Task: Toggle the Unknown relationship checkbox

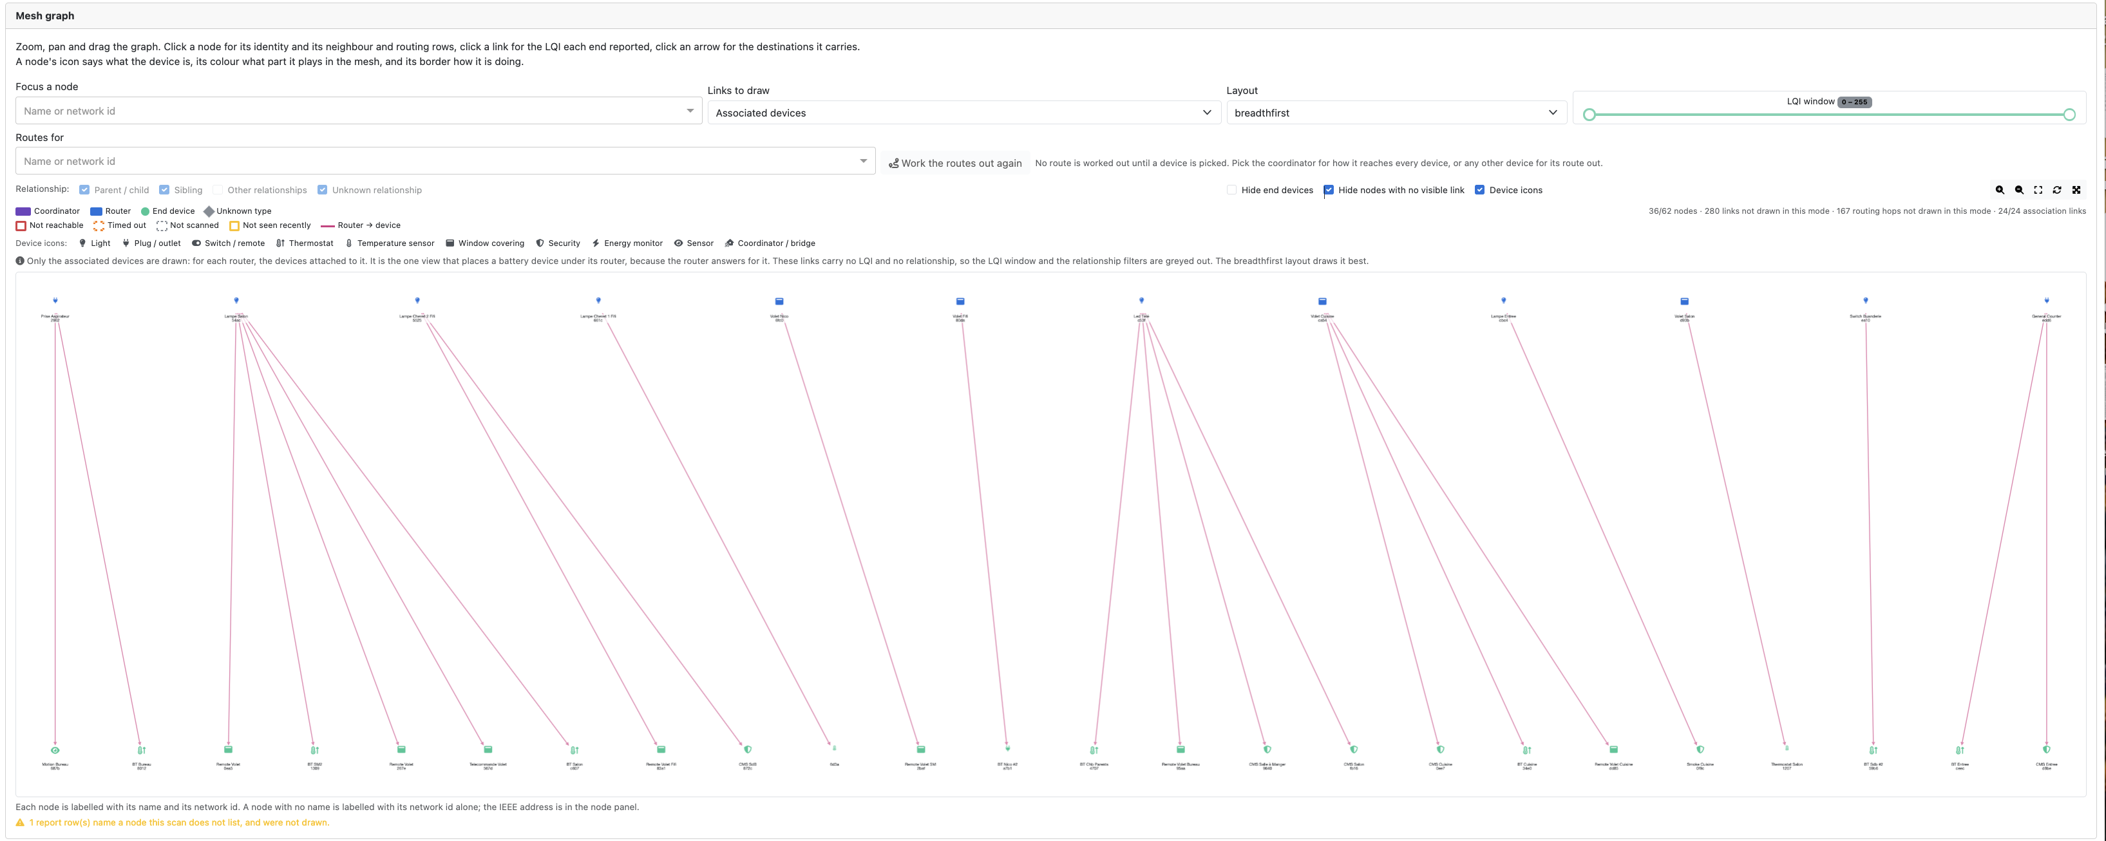Action: 322,189
